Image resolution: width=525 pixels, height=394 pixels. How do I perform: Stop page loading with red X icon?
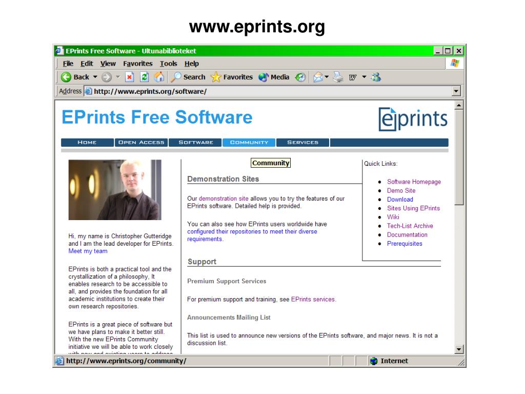click(x=129, y=77)
